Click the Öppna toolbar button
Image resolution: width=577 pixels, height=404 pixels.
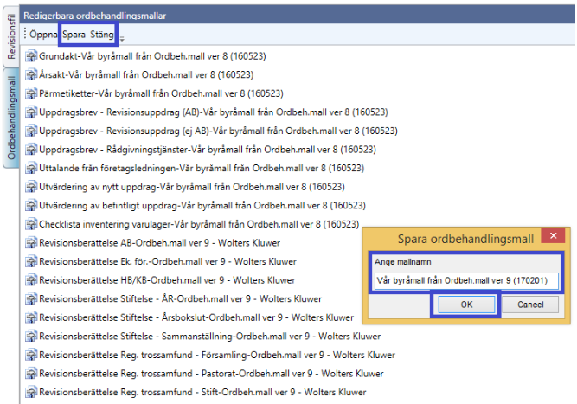[43, 35]
